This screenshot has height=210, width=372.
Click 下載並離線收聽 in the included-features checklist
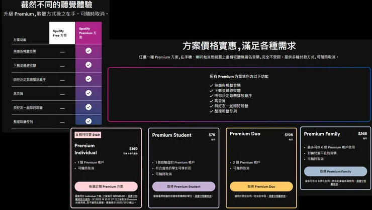pos(227,91)
